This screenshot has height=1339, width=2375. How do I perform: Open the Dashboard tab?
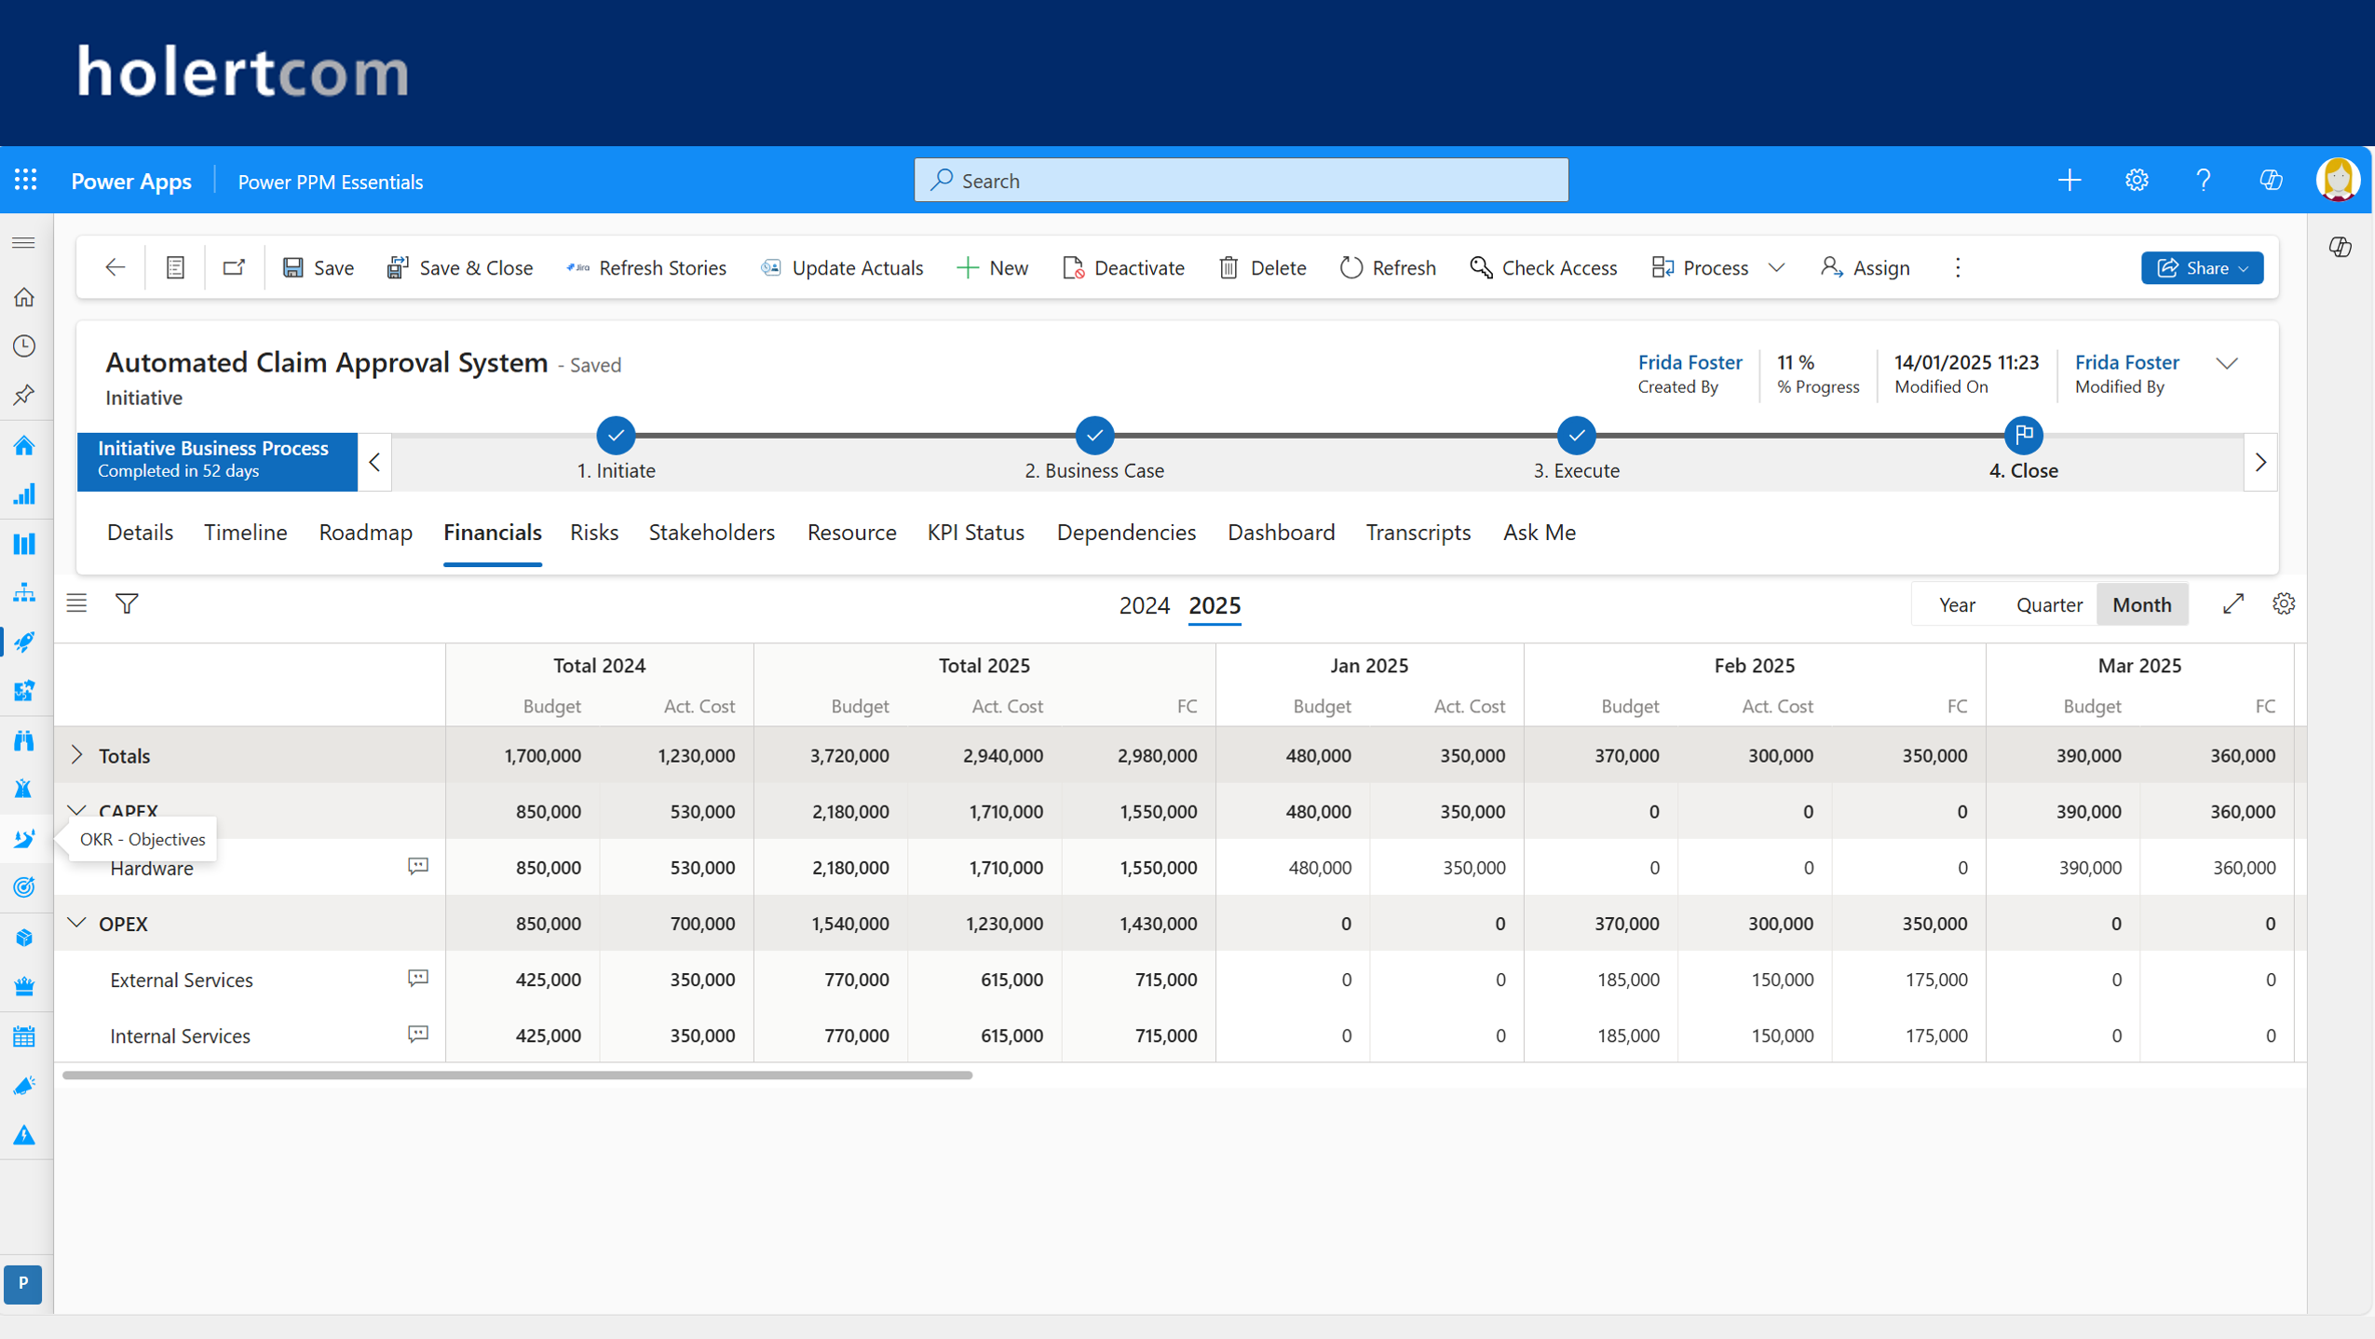1281,533
